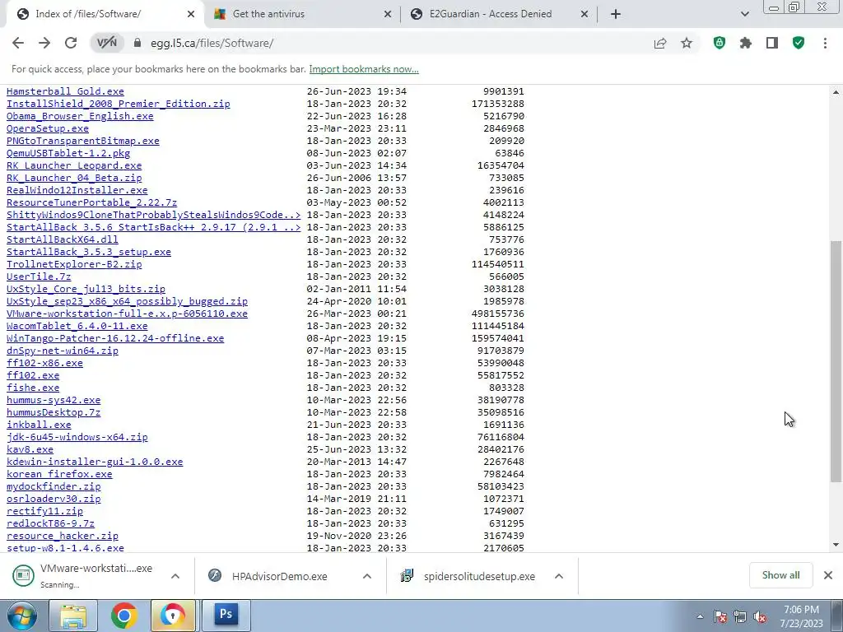Reload the current page

pos(71,43)
